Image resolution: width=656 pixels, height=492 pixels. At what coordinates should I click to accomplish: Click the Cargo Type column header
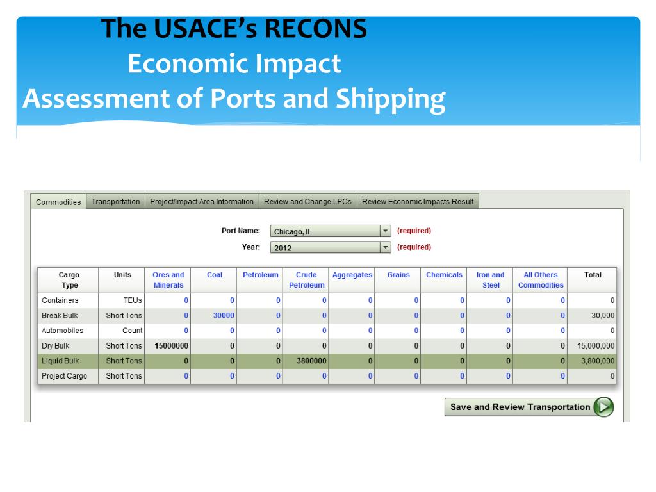point(69,280)
